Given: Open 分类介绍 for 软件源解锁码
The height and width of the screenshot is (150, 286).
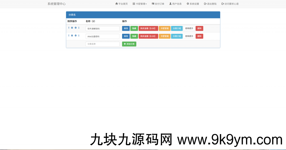Looking at the screenshot, I should 177,28.
